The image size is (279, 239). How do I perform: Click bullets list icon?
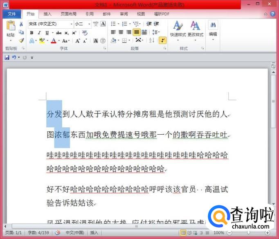[113, 24]
